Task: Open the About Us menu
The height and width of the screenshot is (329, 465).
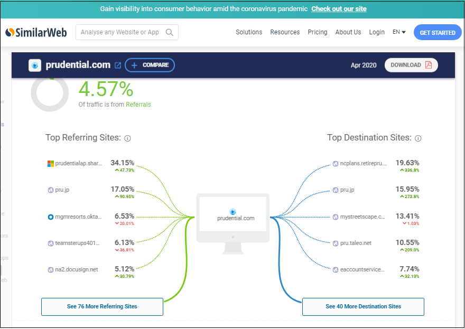Action: click(348, 32)
